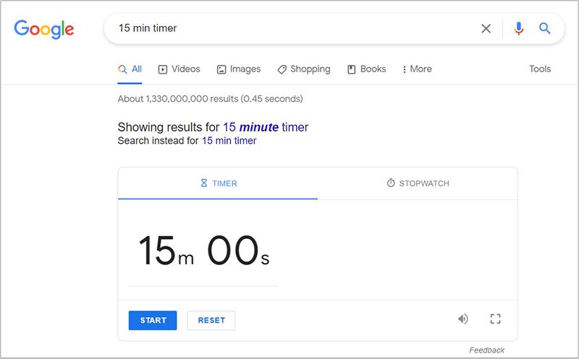Image resolution: width=579 pixels, height=359 pixels.
Task: Click the Feedback link below timer
Action: (486, 350)
